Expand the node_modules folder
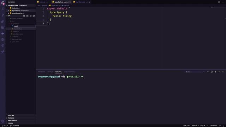 (x=20, y=18)
